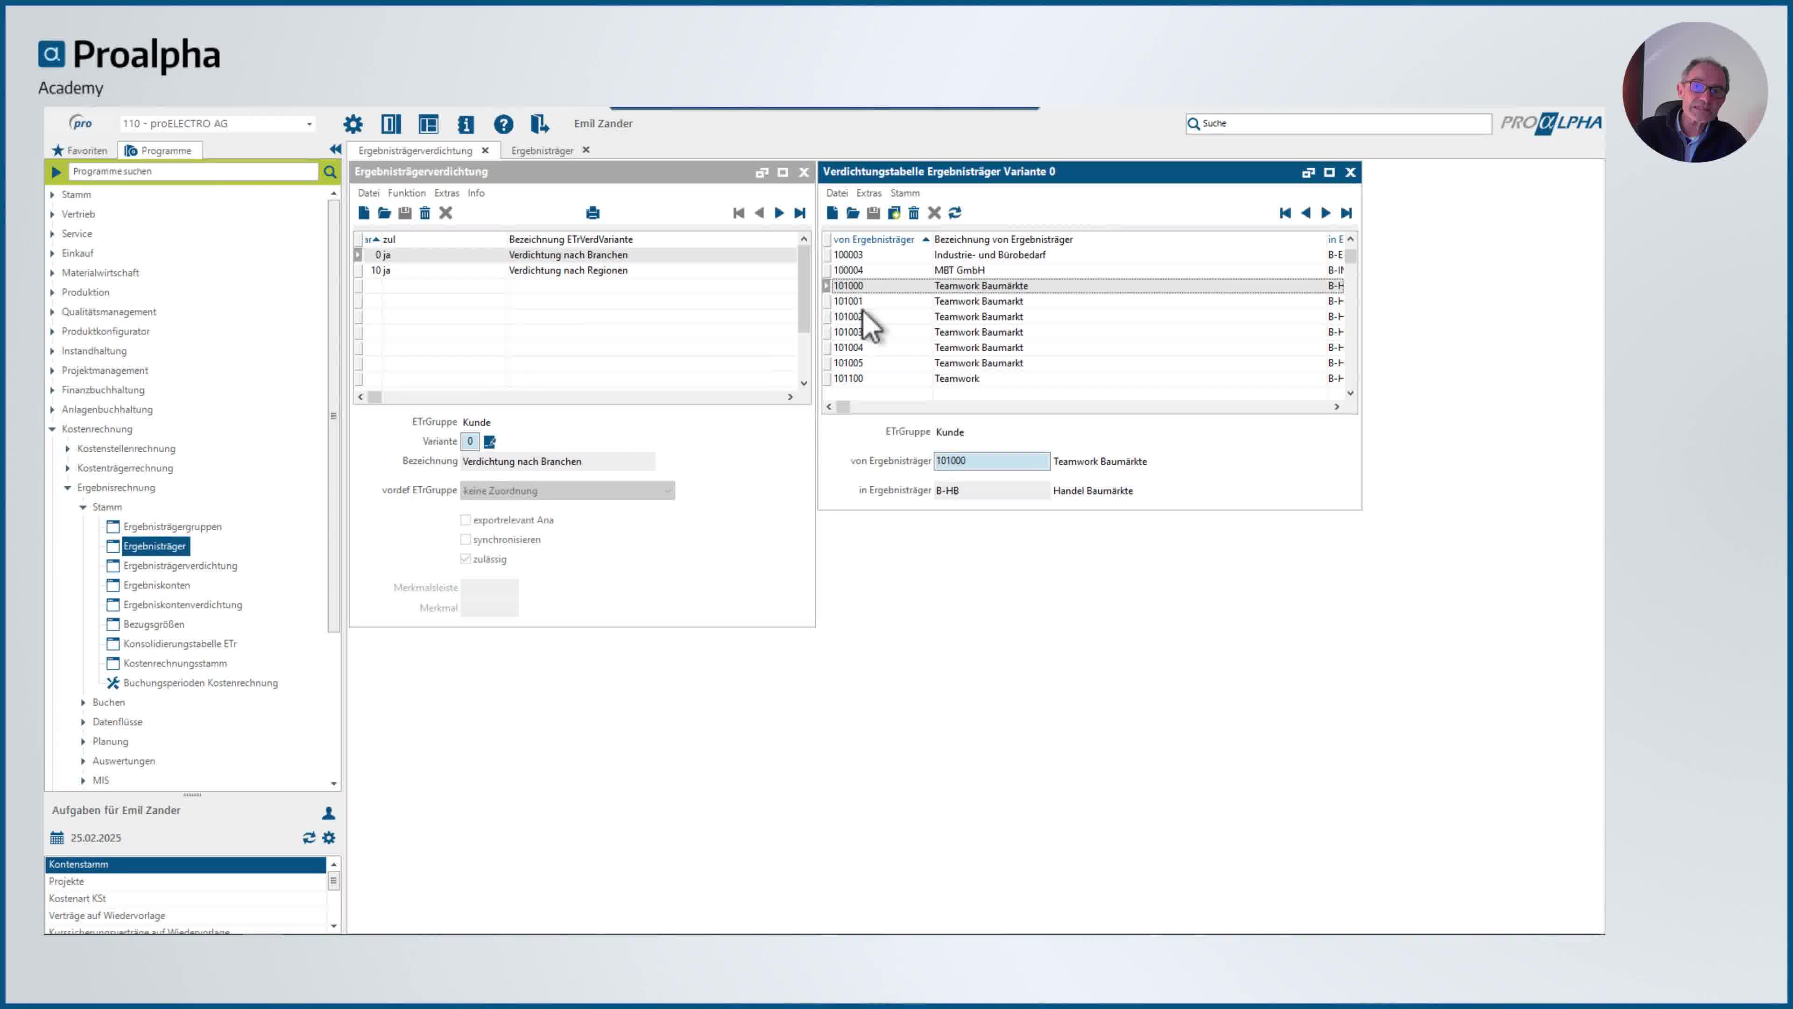Click the window layout grid icon

(x=428, y=124)
